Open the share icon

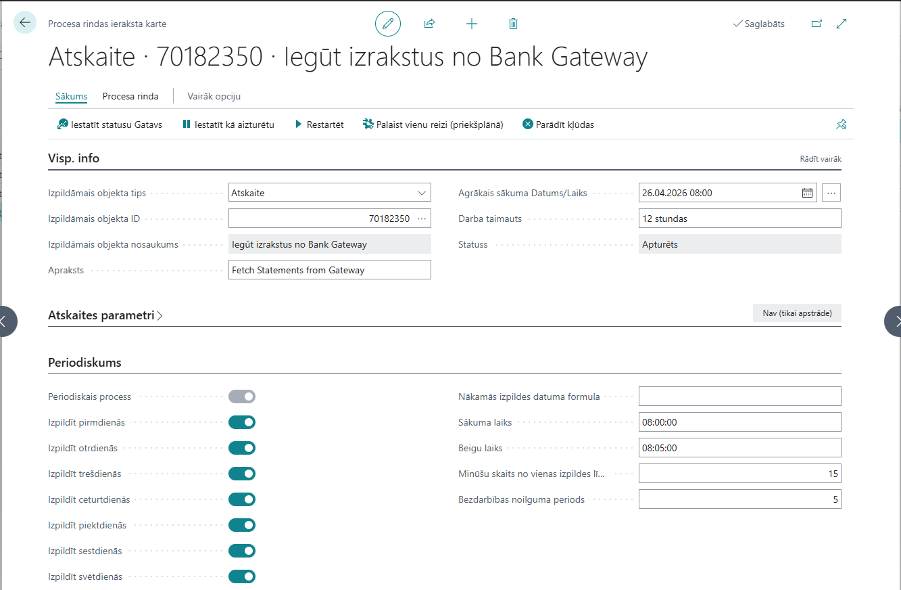pyautogui.click(x=429, y=24)
